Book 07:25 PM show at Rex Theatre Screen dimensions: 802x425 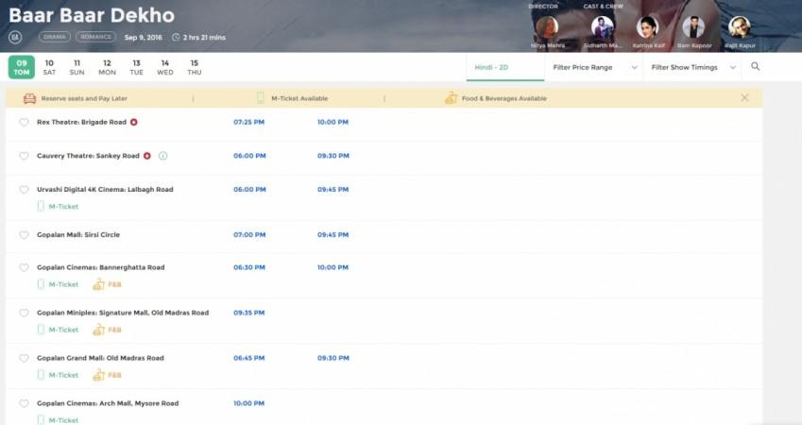coord(248,122)
